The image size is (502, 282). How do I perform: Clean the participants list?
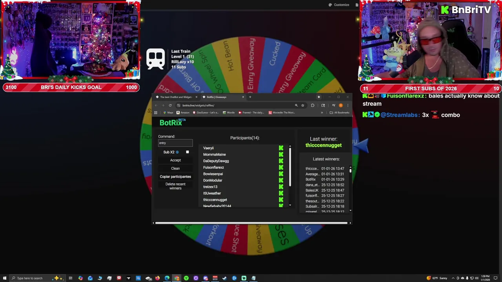point(175,168)
